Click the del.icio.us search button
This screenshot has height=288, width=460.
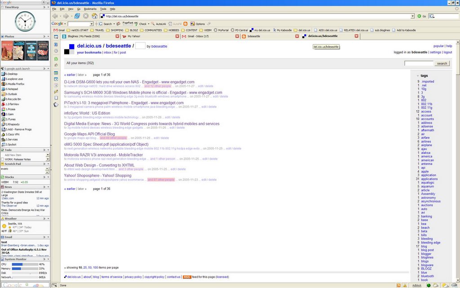click(x=442, y=63)
